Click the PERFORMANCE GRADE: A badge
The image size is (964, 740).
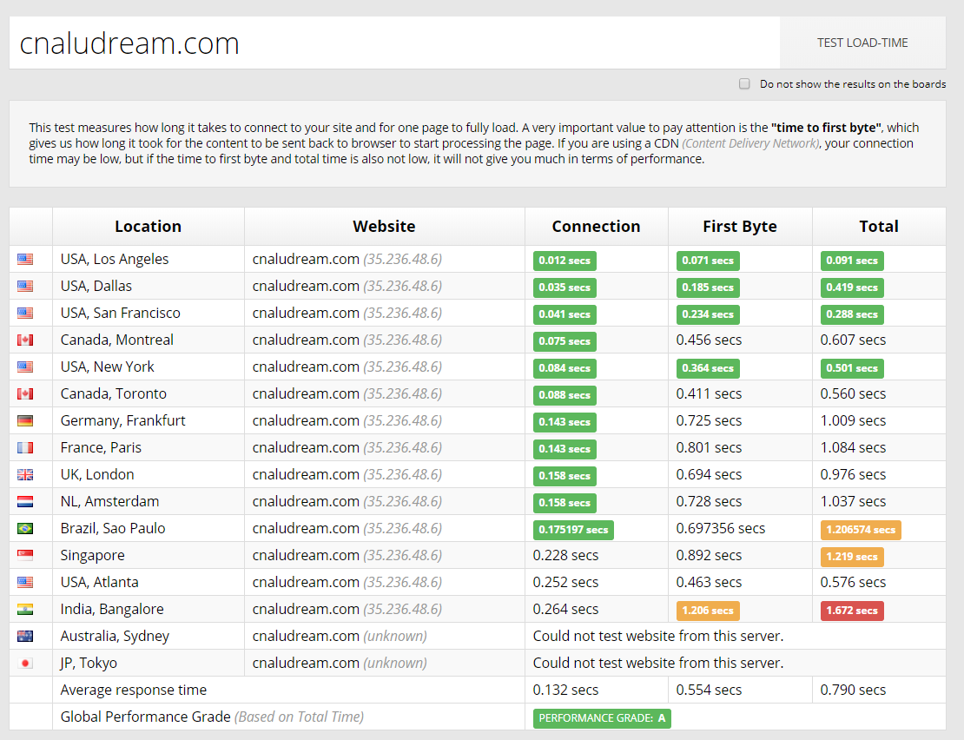click(x=602, y=718)
